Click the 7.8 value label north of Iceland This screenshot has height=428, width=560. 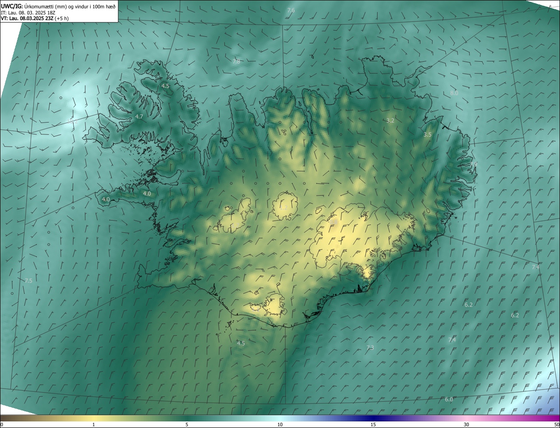236,62
